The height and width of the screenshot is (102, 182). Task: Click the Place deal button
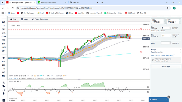pos(166,67)
